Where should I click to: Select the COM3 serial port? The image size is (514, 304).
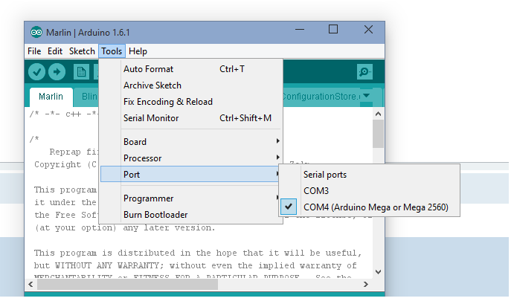click(x=370, y=191)
